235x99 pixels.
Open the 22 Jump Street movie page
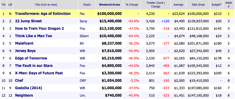28,21
